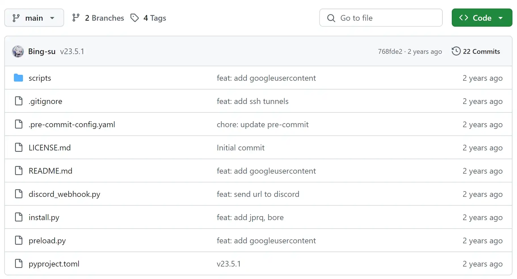The height and width of the screenshot is (279, 517).
Task: Open the main branch dropdown
Action: pos(34,18)
